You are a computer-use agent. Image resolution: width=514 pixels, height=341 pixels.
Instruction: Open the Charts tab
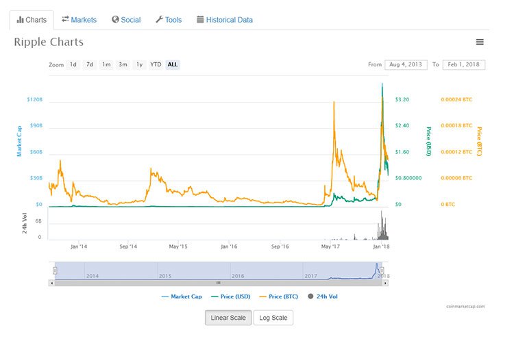click(32, 20)
